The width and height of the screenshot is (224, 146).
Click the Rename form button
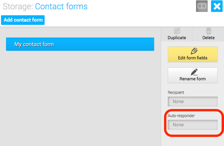(193, 75)
